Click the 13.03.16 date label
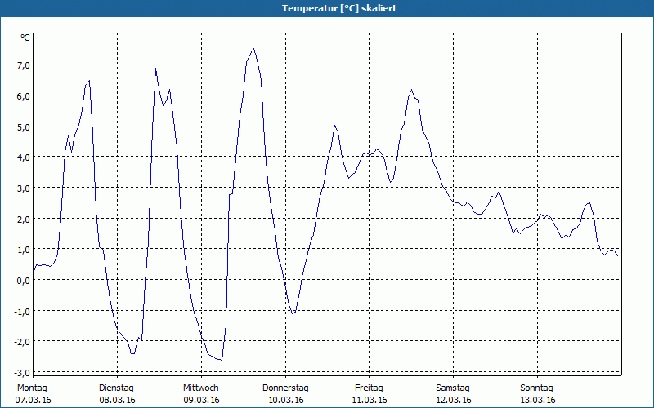 click(538, 401)
